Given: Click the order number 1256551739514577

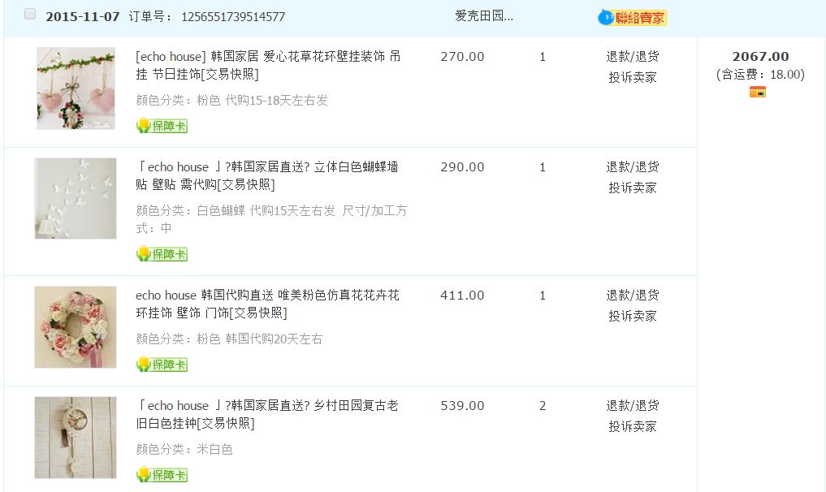Looking at the screenshot, I should point(232,17).
